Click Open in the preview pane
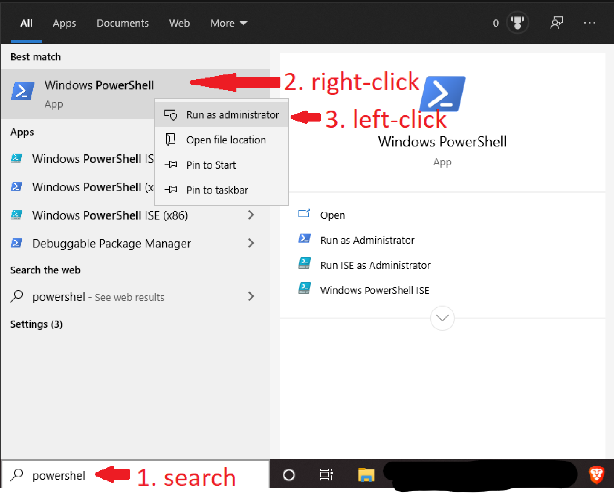The width and height of the screenshot is (614, 493). [332, 215]
